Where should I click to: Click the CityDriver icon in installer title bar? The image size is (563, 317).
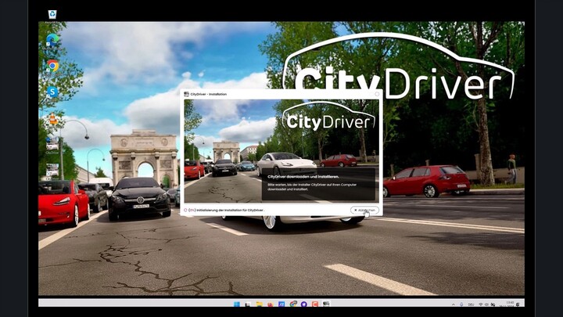[x=186, y=94]
